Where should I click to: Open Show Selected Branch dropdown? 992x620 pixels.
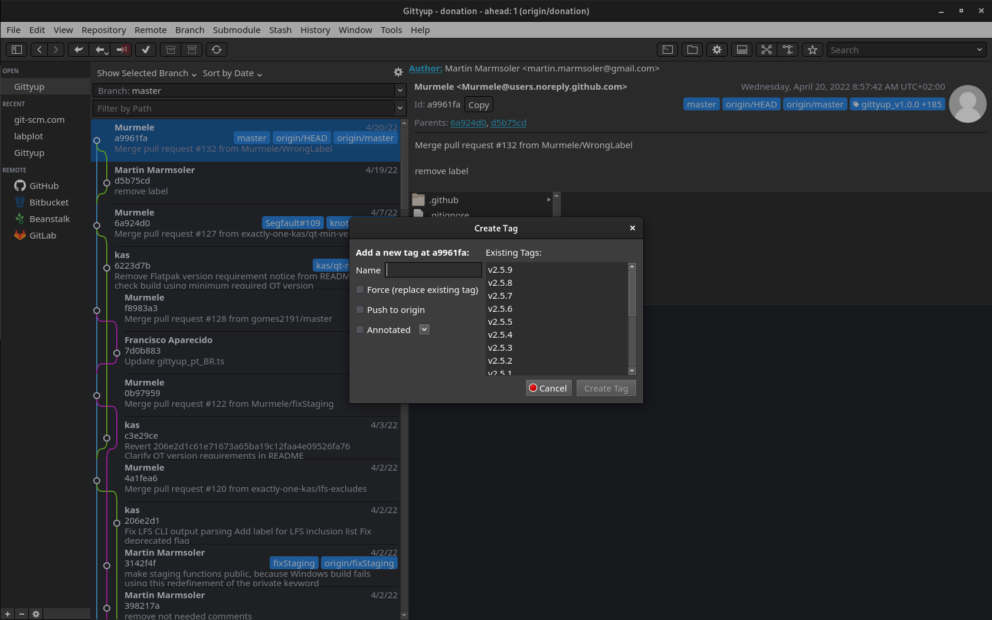[x=146, y=73]
